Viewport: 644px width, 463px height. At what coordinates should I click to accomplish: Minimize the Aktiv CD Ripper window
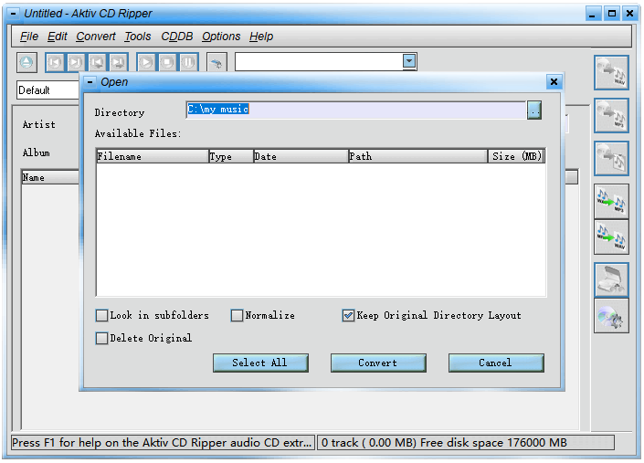point(592,14)
